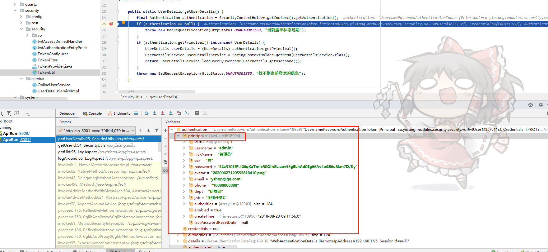Expand the rest folder
Viewport: 548px width, 252px height.
click(21, 23)
